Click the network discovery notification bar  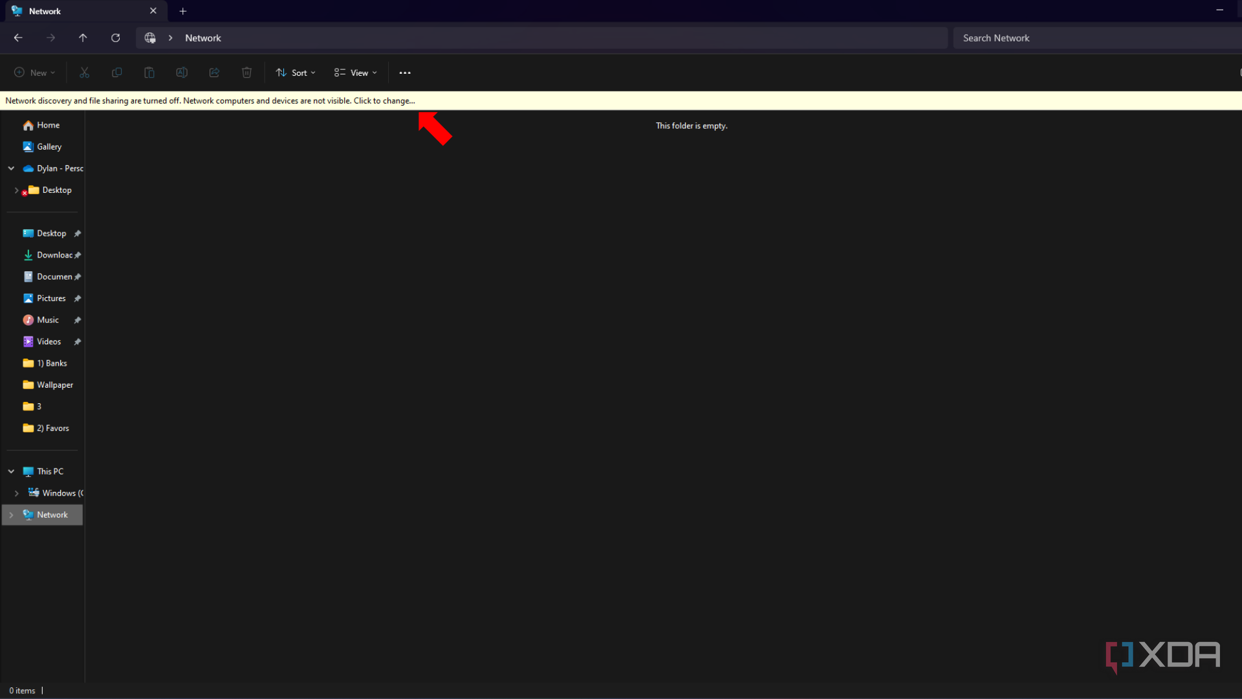210,100
